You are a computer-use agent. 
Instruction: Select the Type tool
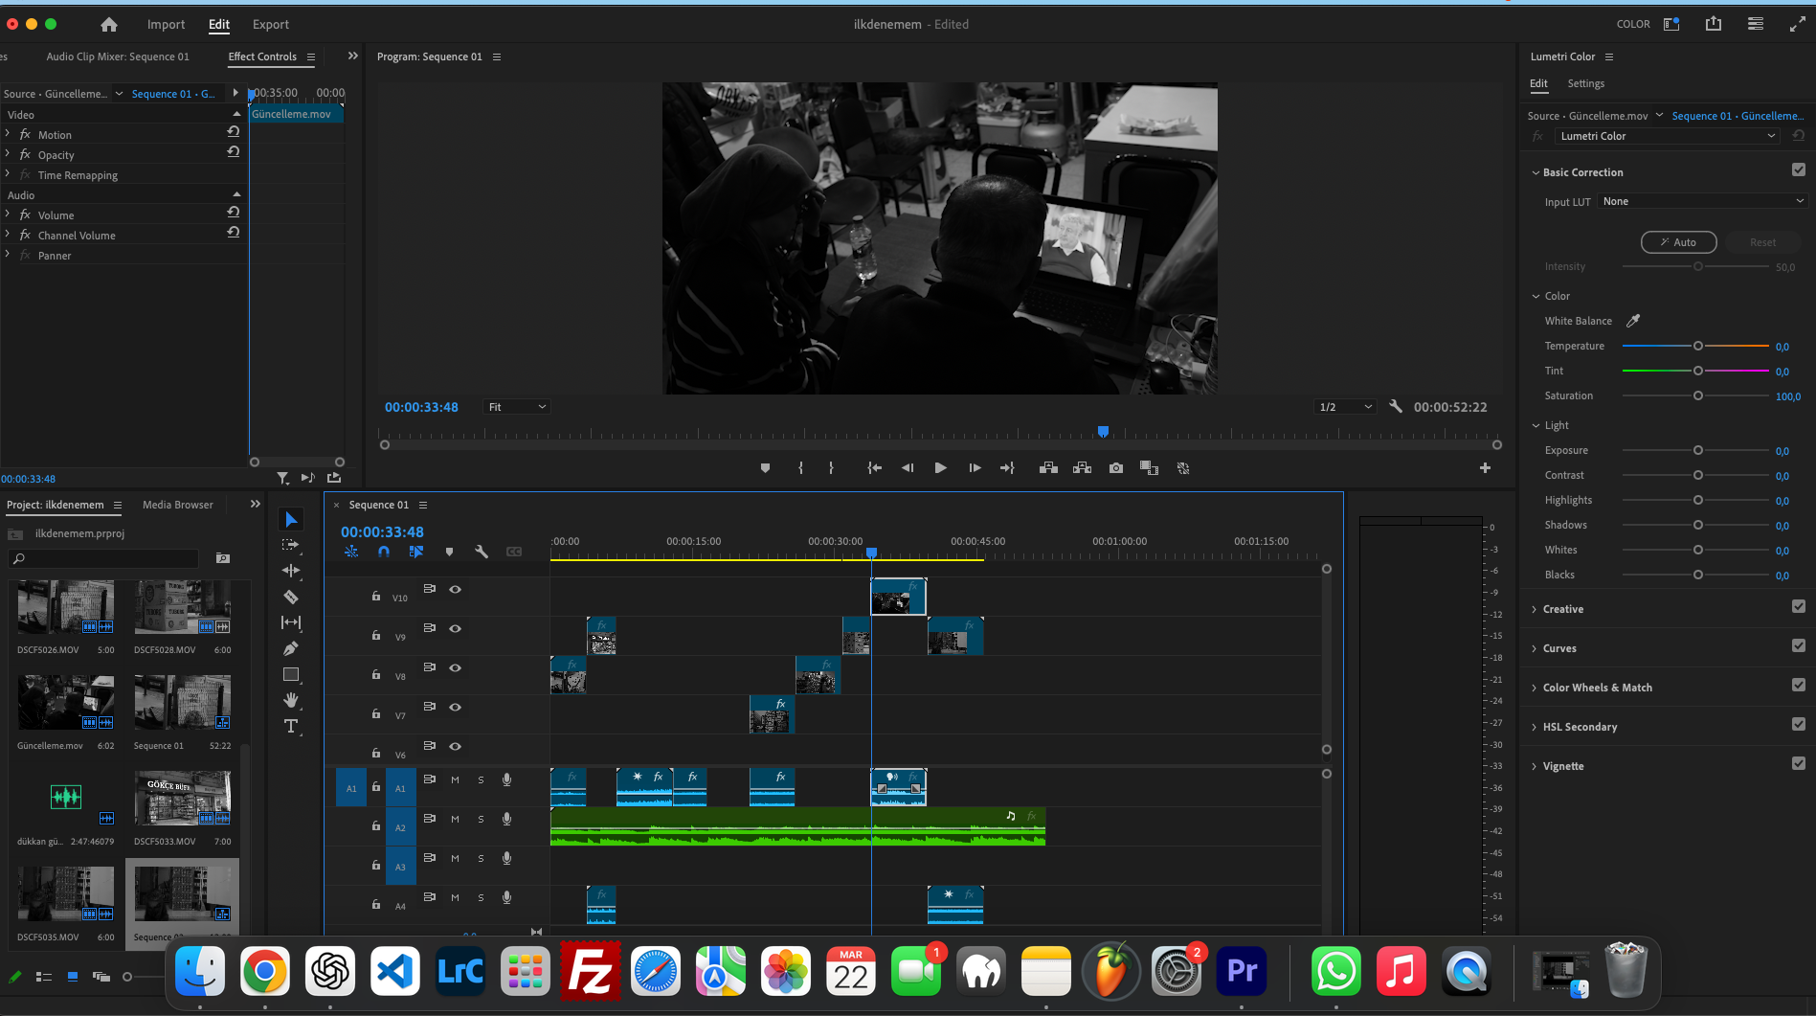click(x=291, y=726)
